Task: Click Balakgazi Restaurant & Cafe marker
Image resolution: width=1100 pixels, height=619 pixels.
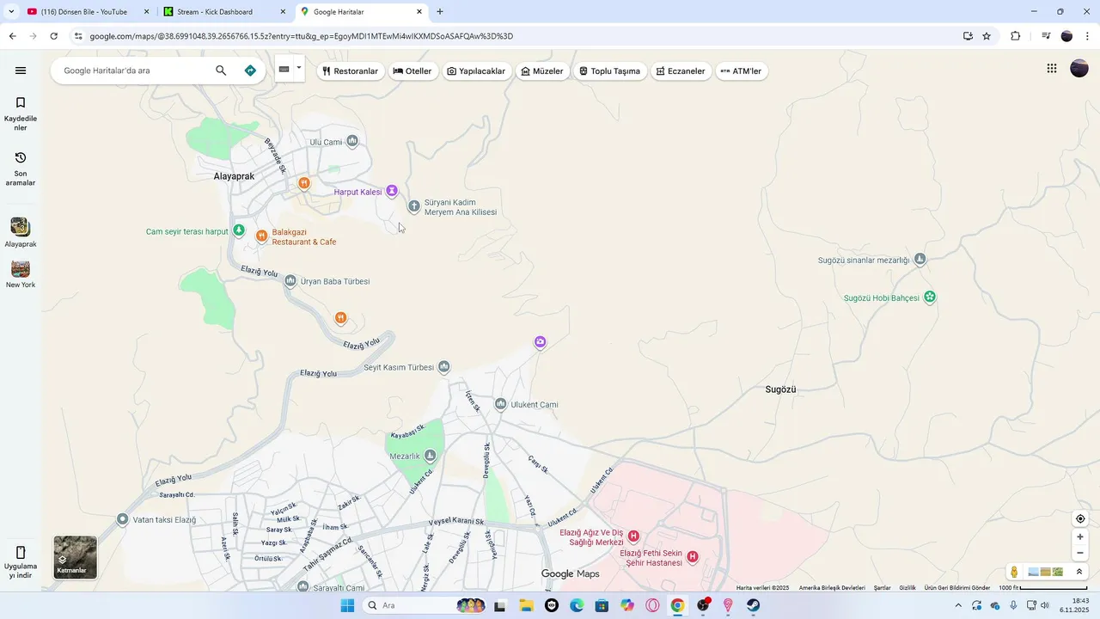Action: click(261, 236)
